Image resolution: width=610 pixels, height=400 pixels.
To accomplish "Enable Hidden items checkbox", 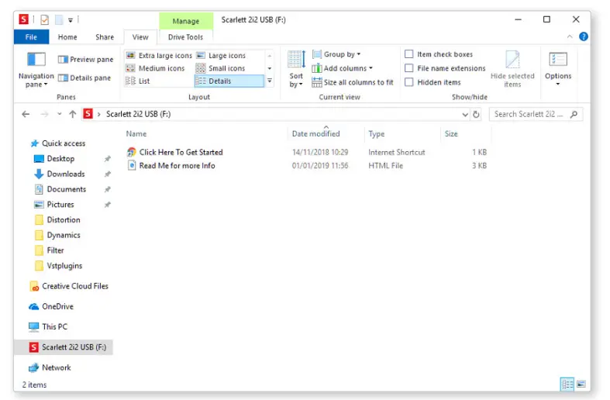I will tap(409, 82).
